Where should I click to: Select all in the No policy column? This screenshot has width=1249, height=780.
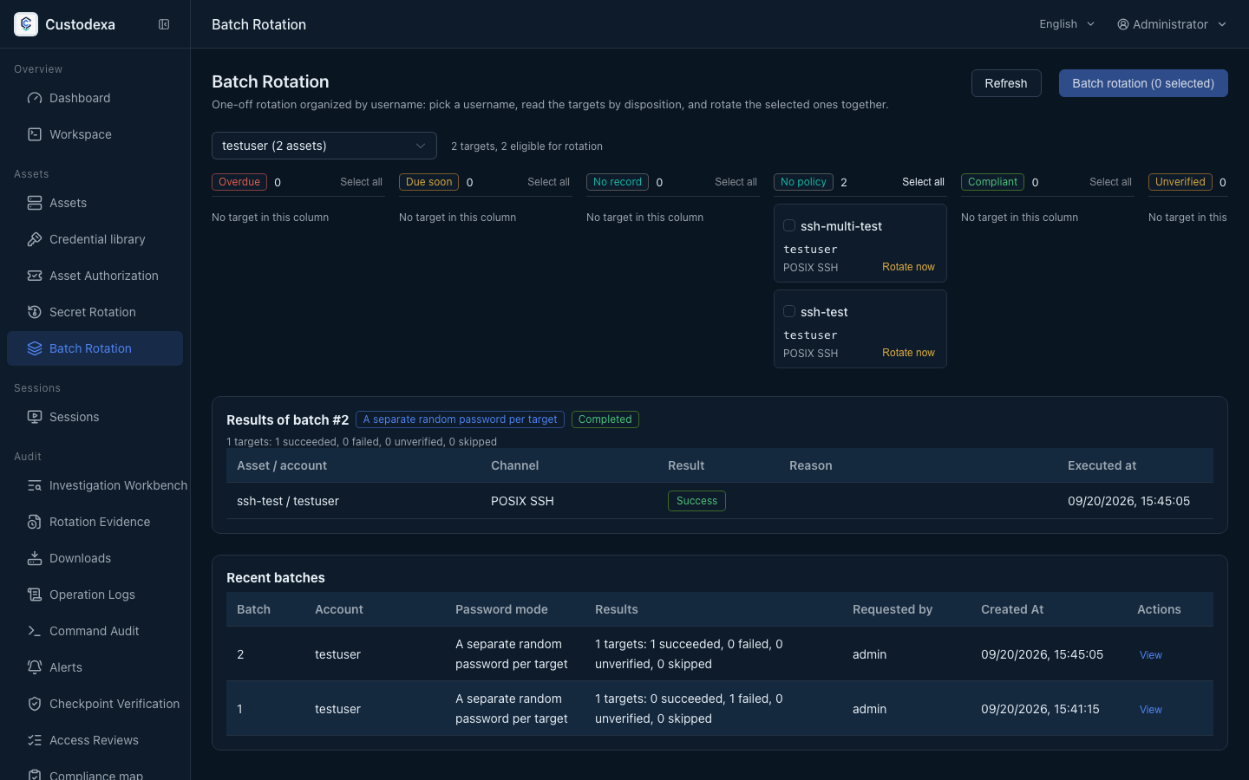(x=923, y=182)
